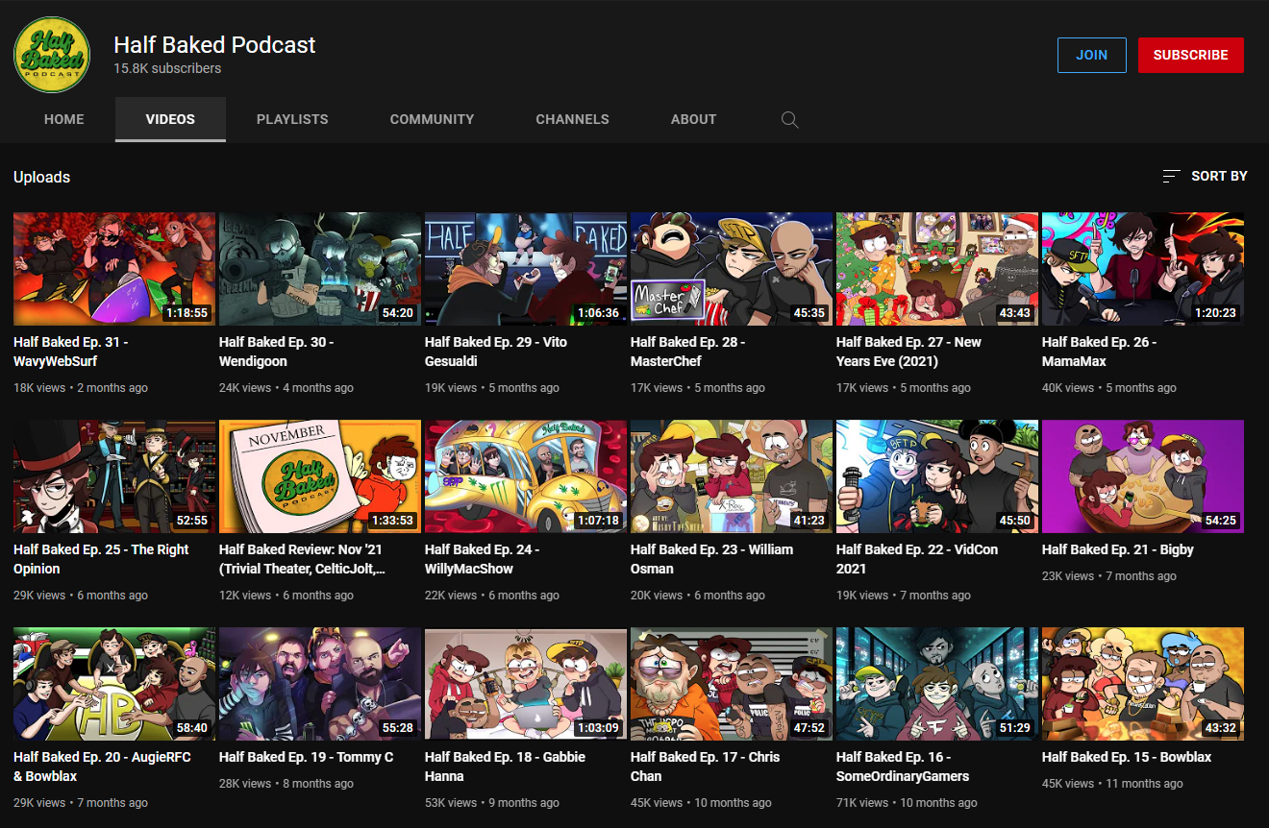Click title 'Half Baked Ep. 30 - Wendigoon'
The image size is (1269, 828).
(x=277, y=352)
